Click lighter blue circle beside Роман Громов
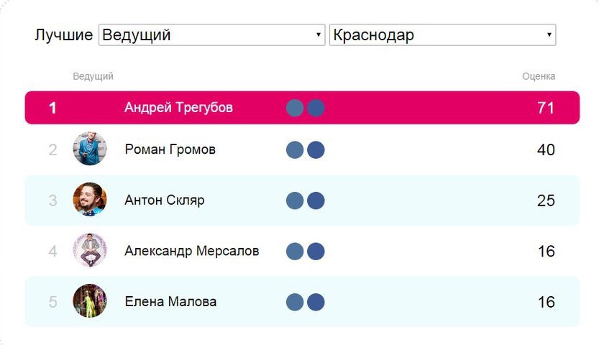 pyautogui.click(x=295, y=149)
